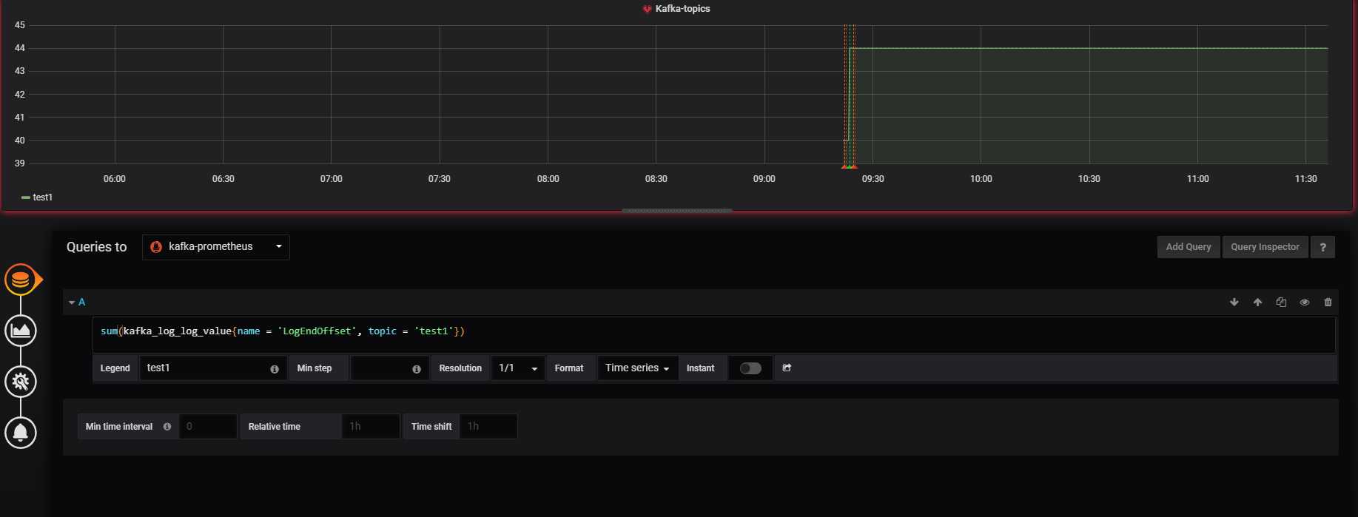
Task: Click the Min time interval info icon
Action: (167, 427)
